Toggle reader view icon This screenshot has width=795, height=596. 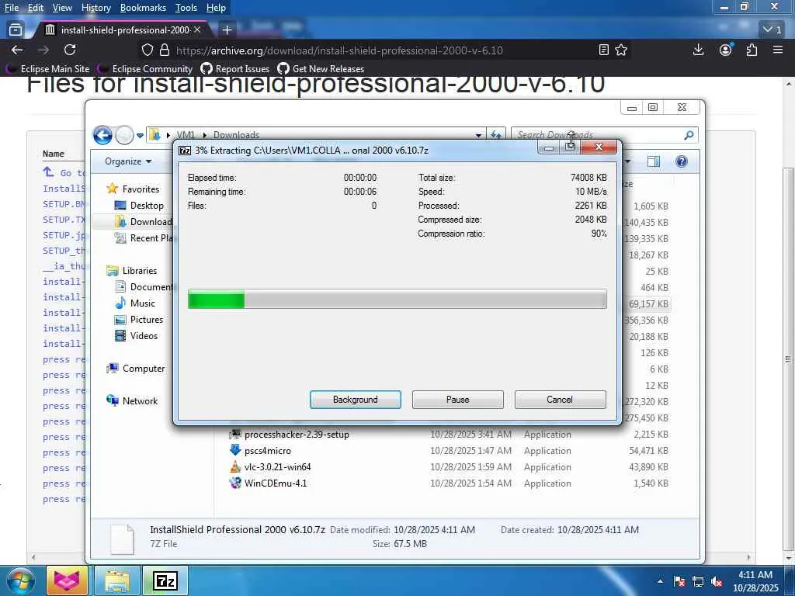603,50
